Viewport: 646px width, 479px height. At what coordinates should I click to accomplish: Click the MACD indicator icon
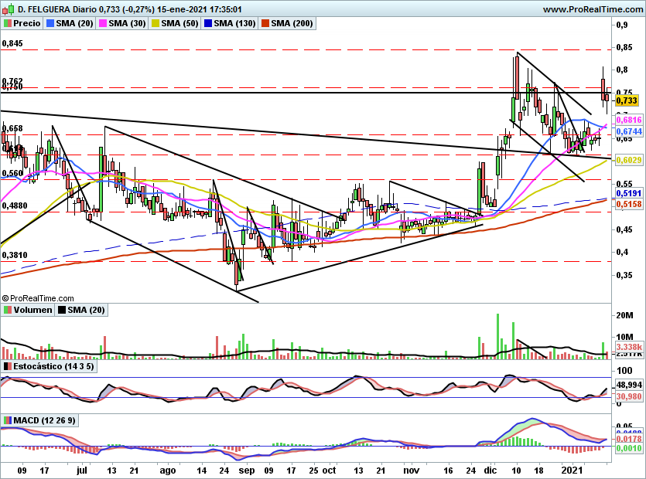click(8, 420)
